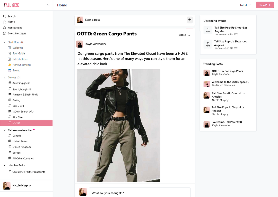Image resolution: width=278 pixels, height=197 pixels.
Task: Click the hash icon beside Anything goes!
Action: 10,83
